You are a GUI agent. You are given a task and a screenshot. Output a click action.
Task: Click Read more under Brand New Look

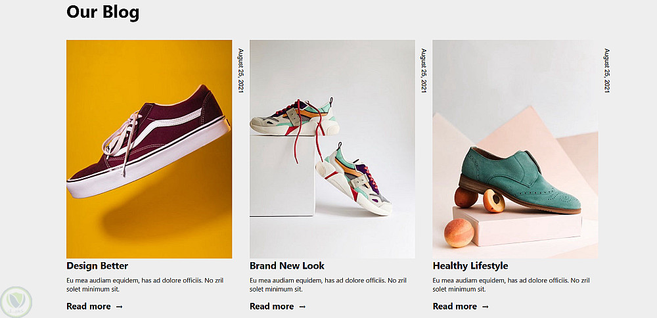271,306
